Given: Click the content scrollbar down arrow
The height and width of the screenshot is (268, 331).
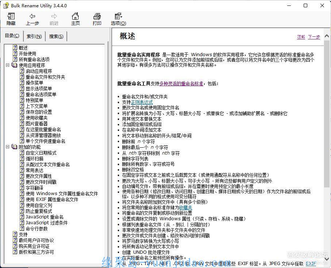Looking at the screenshot, I should tap(327, 259).
